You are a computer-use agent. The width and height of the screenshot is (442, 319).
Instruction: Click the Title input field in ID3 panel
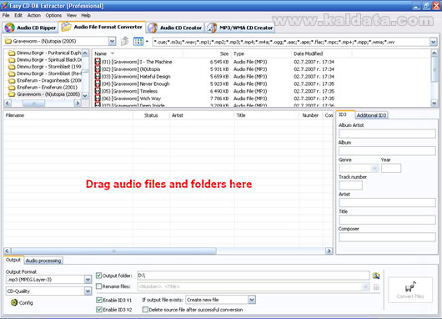pyautogui.click(x=387, y=220)
